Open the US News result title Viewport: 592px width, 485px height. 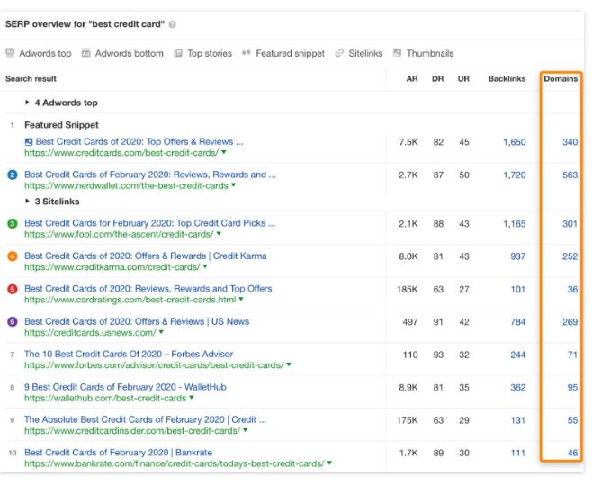[x=137, y=321]
